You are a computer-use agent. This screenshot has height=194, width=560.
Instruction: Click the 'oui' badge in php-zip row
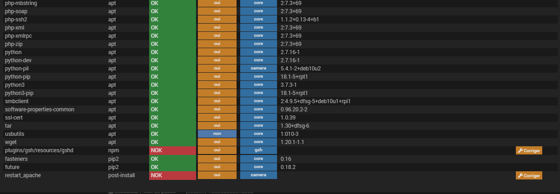click(x=217, y=44)
